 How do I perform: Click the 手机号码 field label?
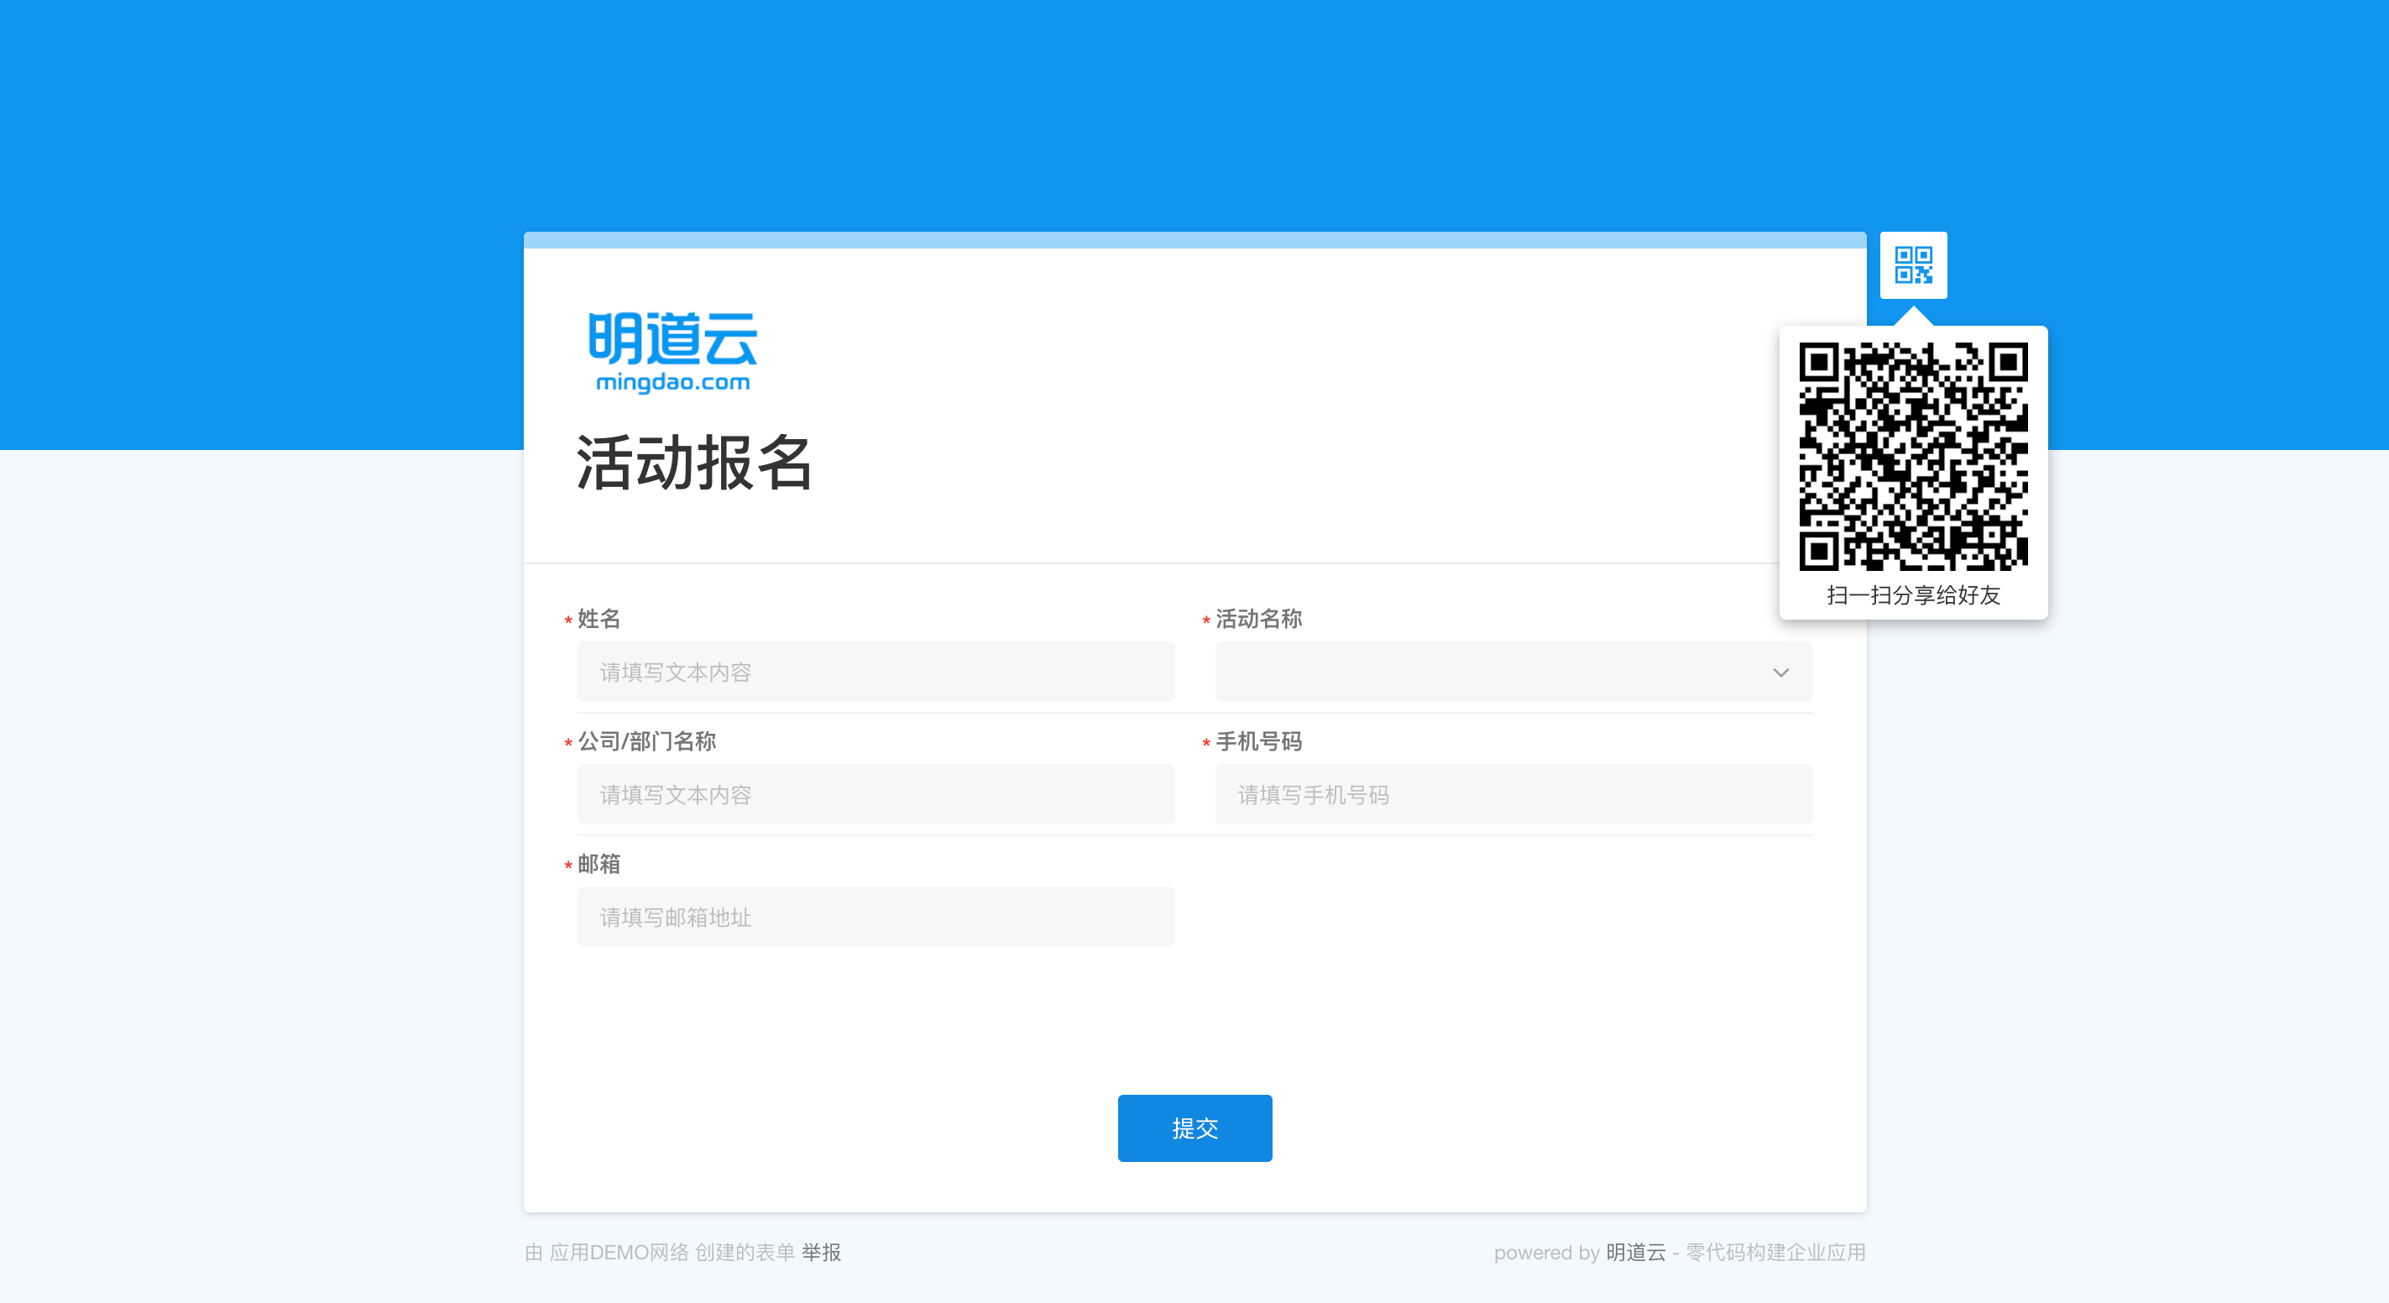pyautogui.click(x=1257, y=741)
